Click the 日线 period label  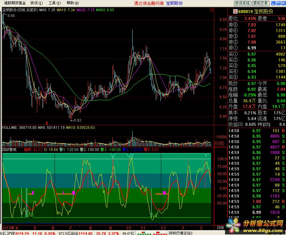click(220, 228)
